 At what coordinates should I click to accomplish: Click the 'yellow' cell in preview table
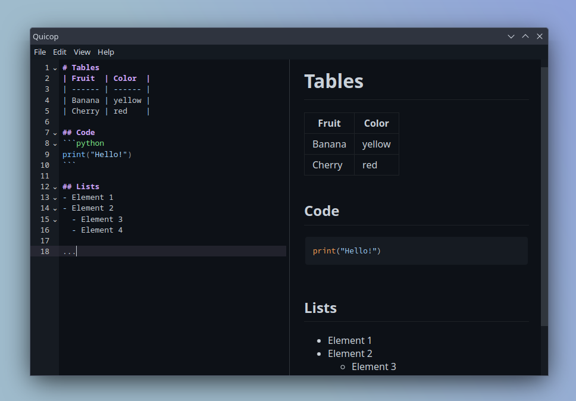[x=376, y=145]
